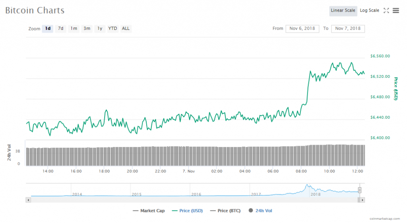Click the navigator range handle near 2018
The image size is (407, 224).
click(x=360, y=190)
